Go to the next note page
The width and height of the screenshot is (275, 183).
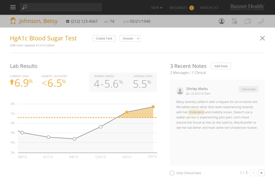tap(261, 173)
